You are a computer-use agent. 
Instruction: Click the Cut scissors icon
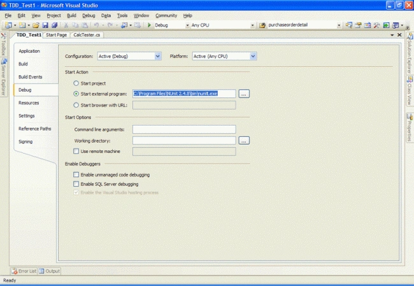66,25
